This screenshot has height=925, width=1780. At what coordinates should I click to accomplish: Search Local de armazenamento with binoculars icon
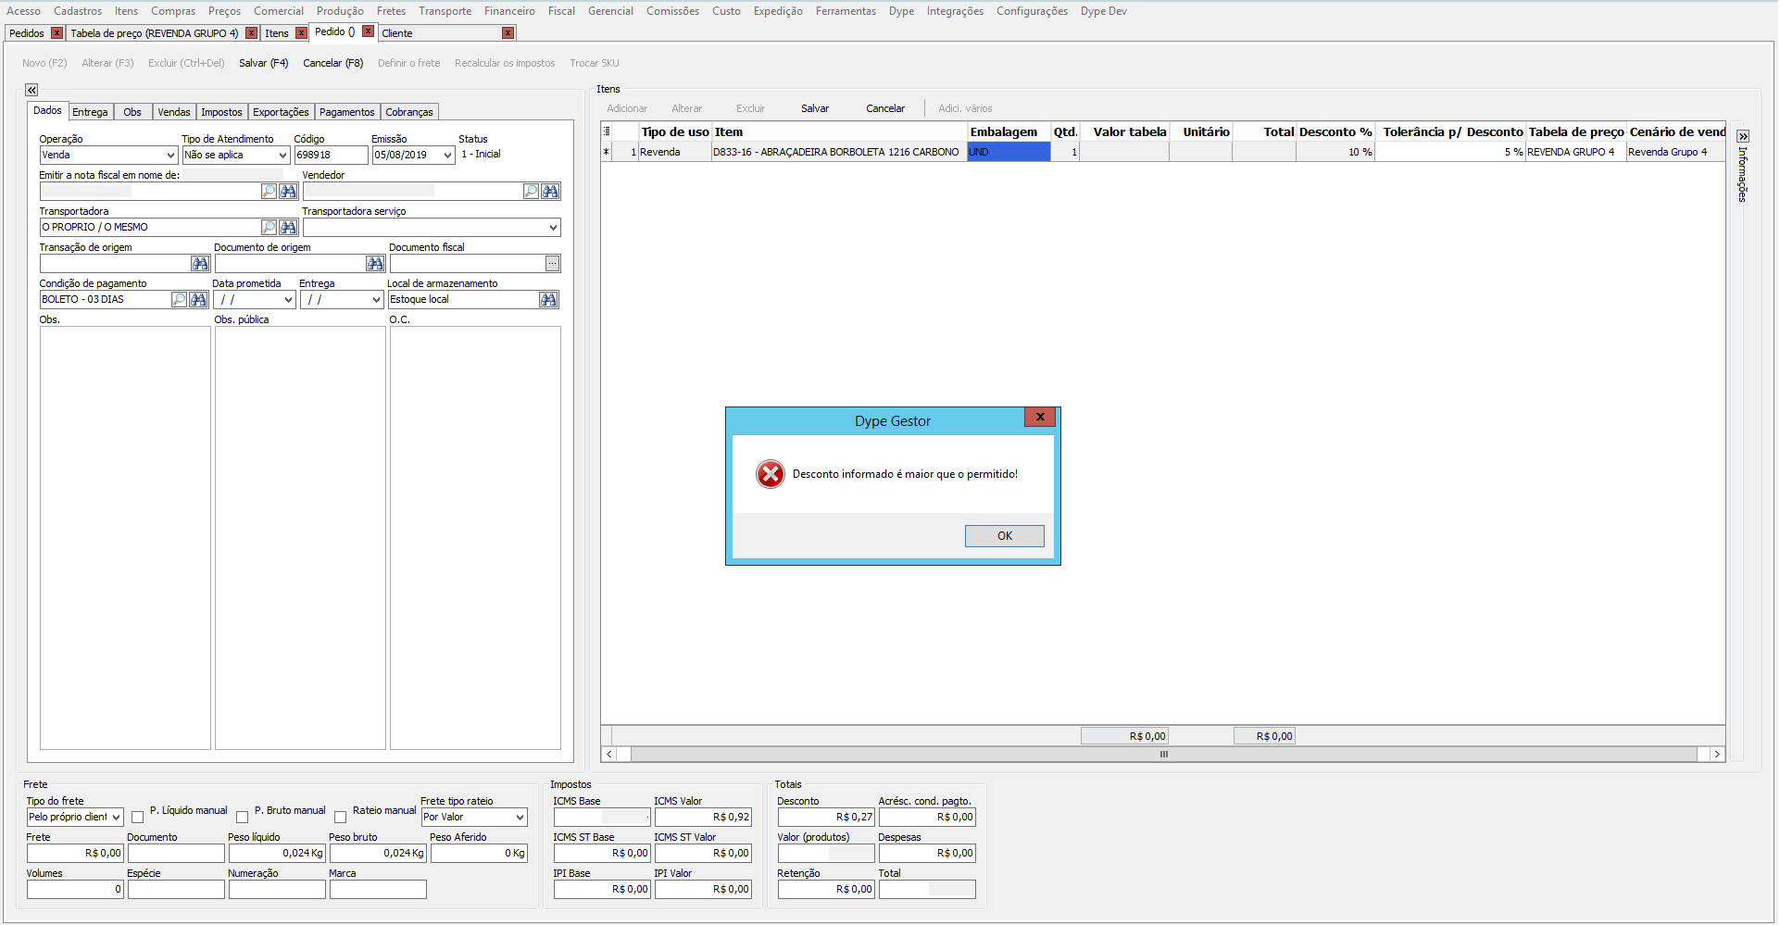[x=549, y=300]
